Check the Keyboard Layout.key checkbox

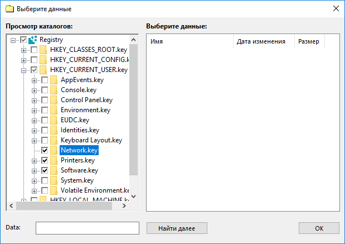[45, 140]
